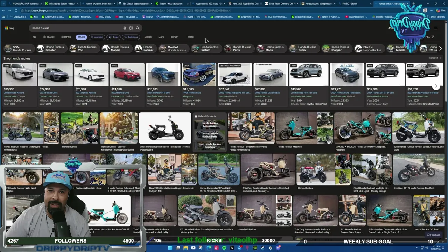
Task: Open the Sponsored options menu dots
Action: [x=441, y=58]
